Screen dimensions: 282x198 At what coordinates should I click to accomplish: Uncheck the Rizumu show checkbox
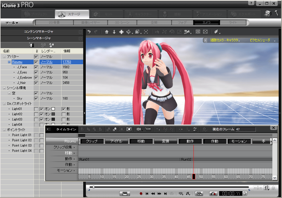36,62
